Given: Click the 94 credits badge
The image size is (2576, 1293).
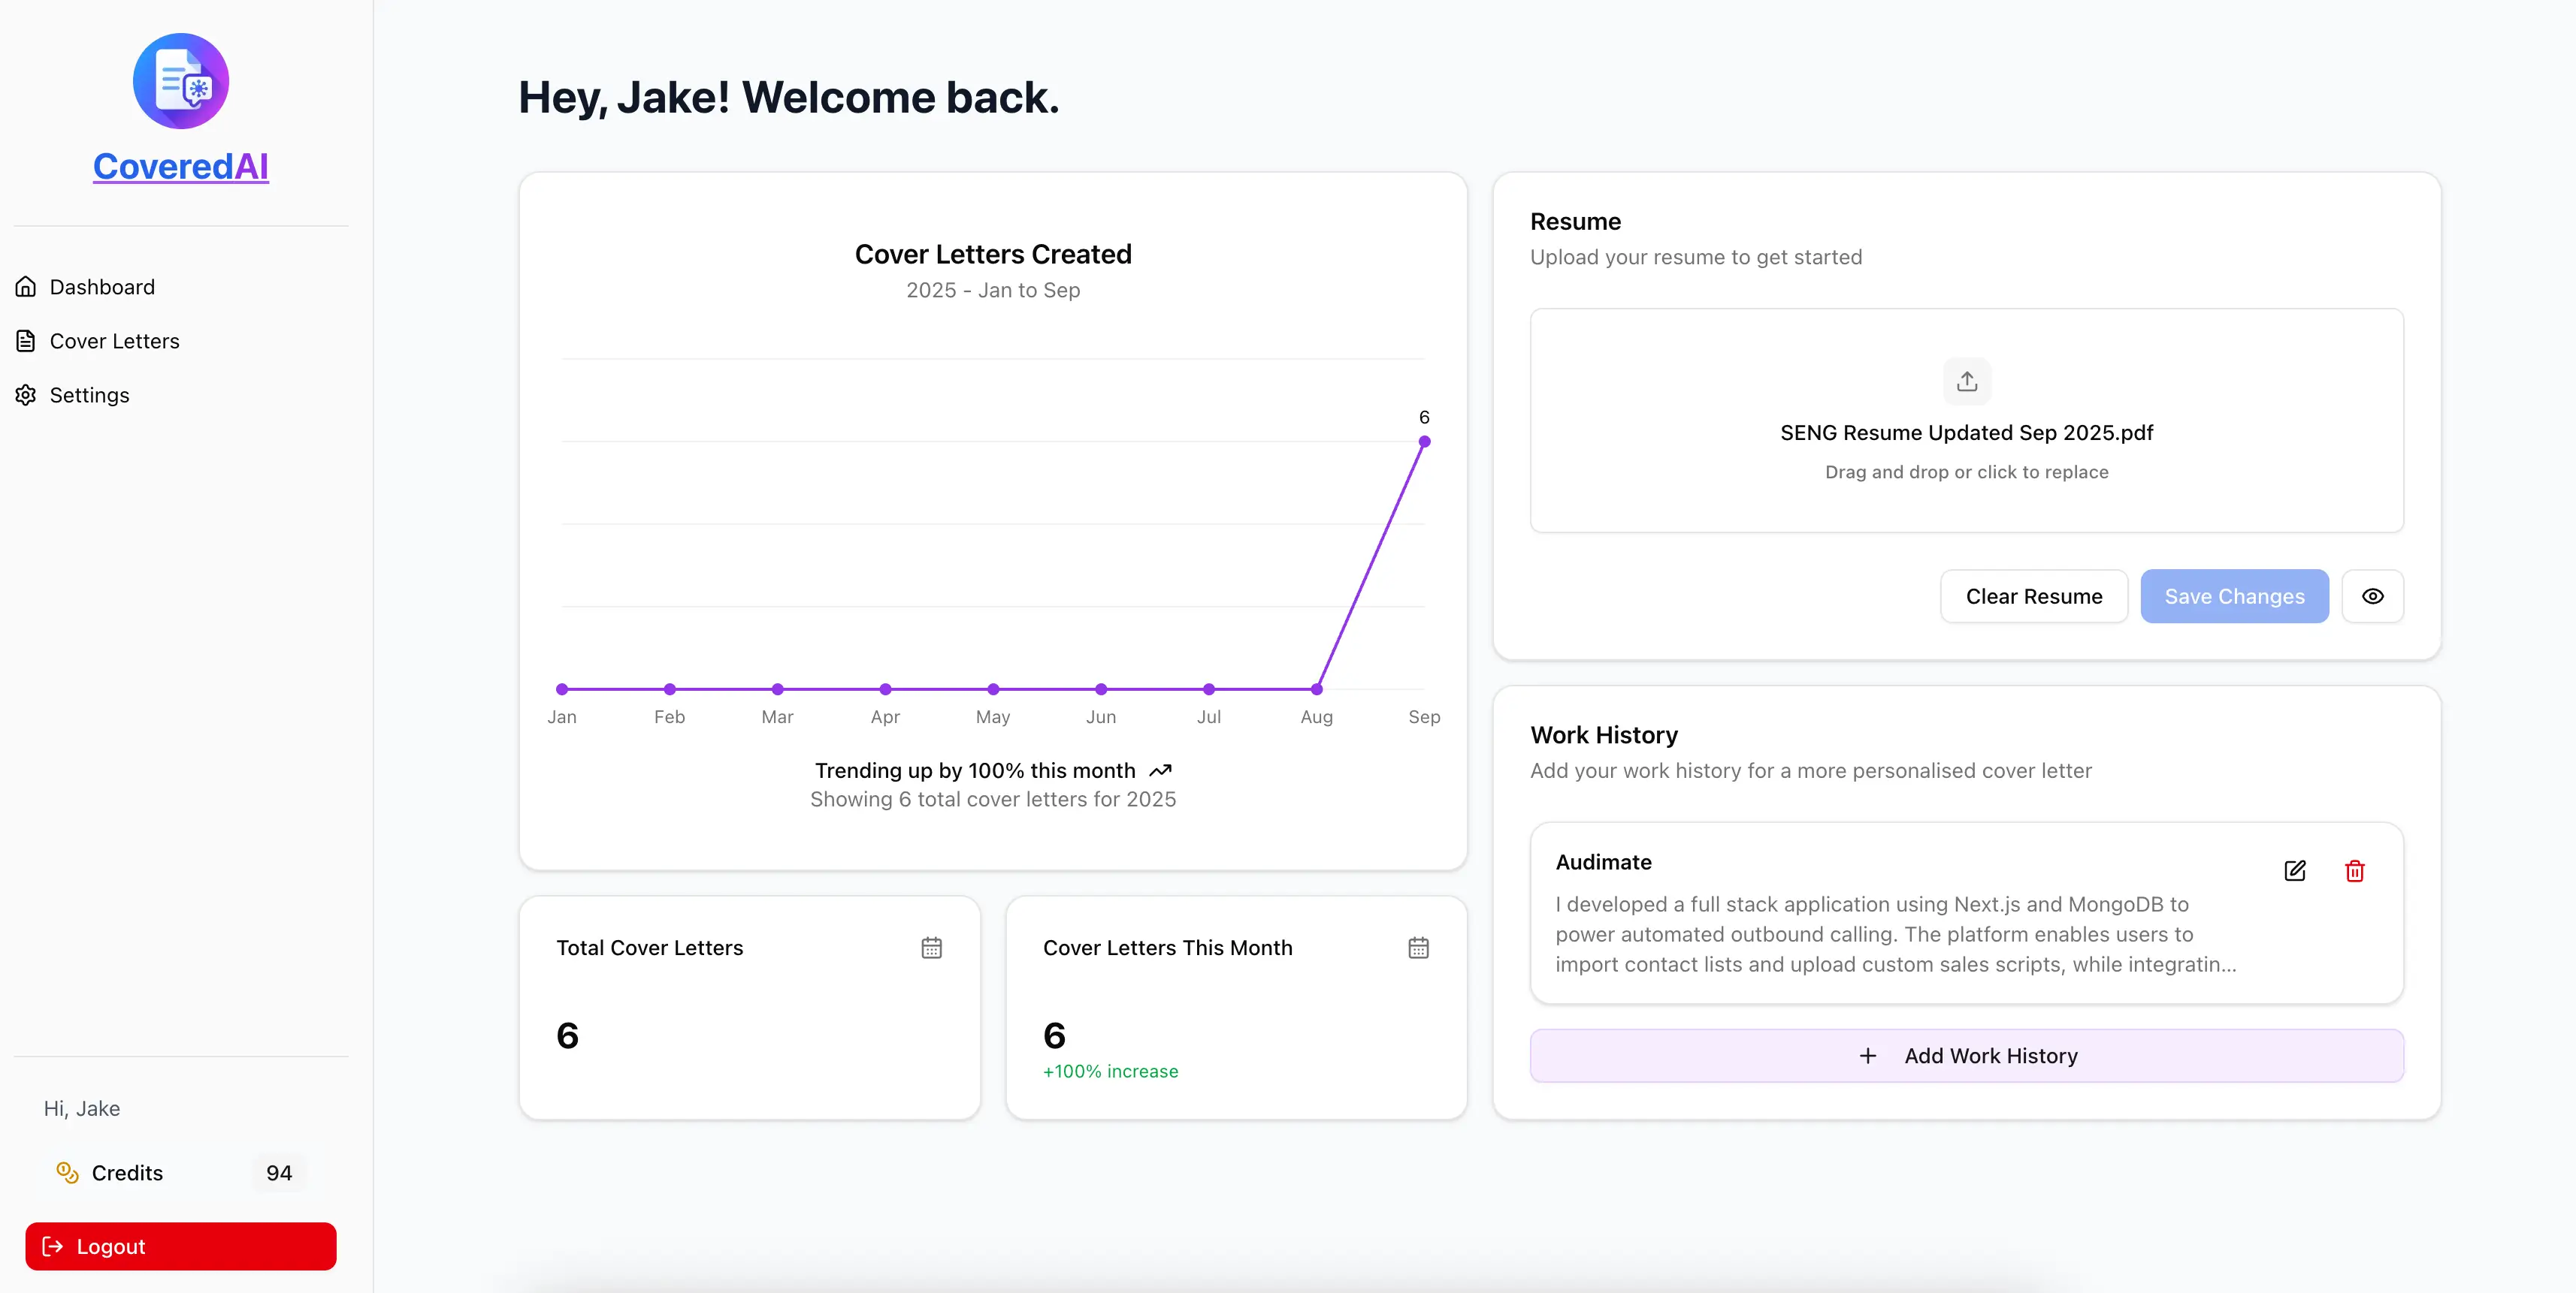Looking at the screenshot, I should tap(279, 1173).
